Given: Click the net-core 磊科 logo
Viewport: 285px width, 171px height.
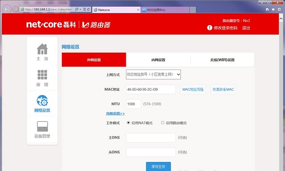Looking at the screenshot, I should click(51, 25).
